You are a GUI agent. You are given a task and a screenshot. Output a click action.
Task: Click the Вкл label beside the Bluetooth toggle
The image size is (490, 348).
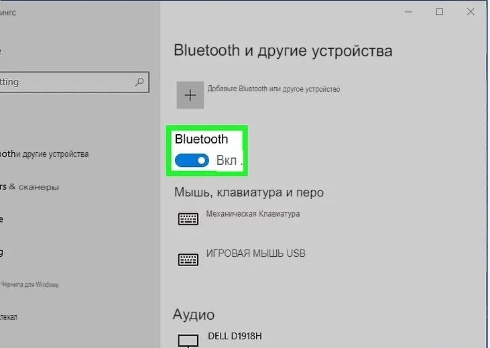(229, 160)
